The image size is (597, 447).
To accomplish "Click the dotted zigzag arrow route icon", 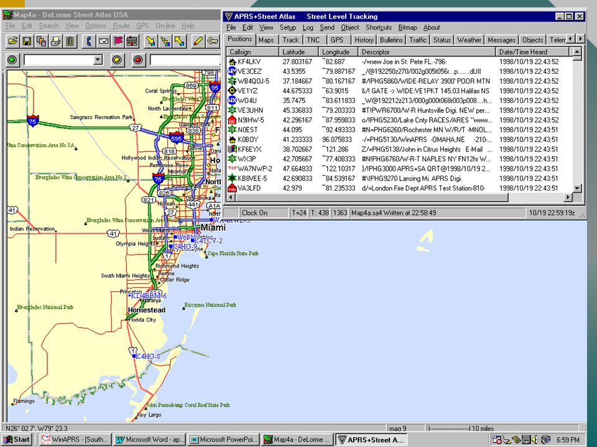I will click(165, 41).
